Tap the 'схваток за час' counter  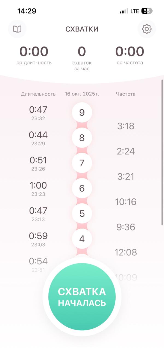click(x=82, y=57)
